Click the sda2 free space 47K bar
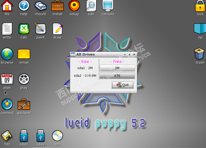 coord(117,76)
